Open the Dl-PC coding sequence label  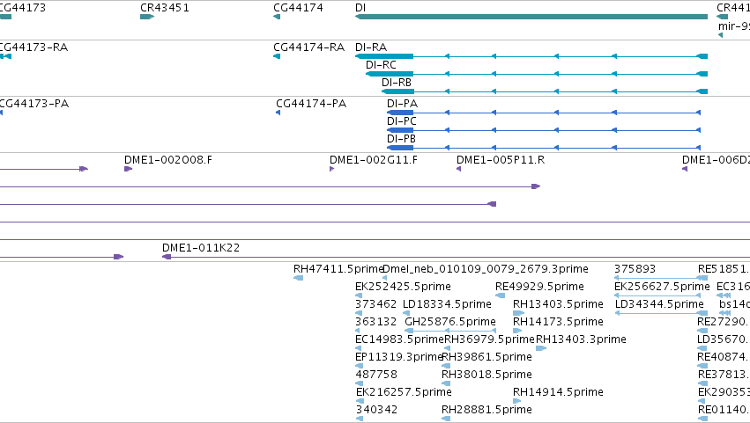pyautogui.click(x=402, y=121)
